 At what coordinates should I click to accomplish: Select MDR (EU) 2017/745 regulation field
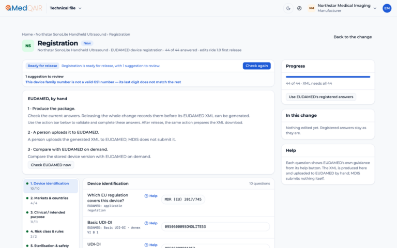click(183, 199)
